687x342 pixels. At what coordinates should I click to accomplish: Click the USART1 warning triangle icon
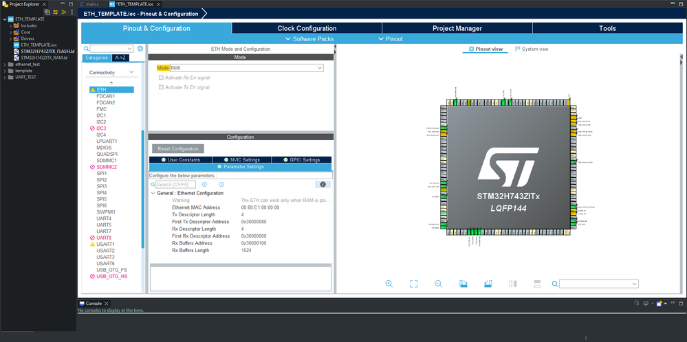(92, 244)
